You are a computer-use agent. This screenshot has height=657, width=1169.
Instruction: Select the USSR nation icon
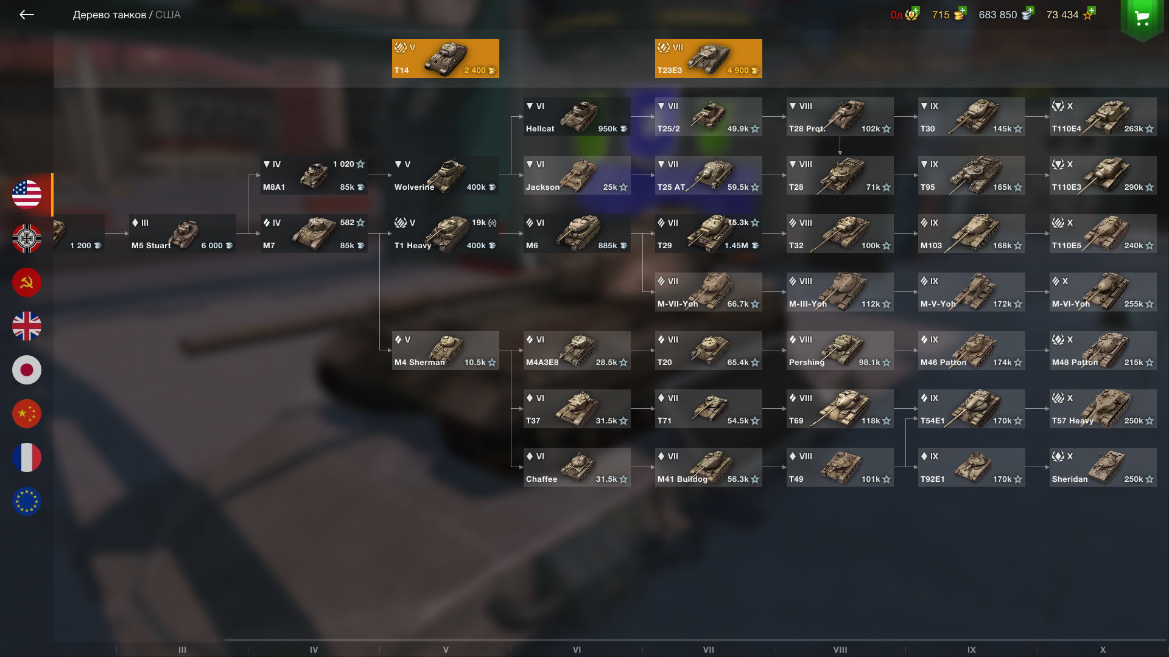tap(27, 282)
